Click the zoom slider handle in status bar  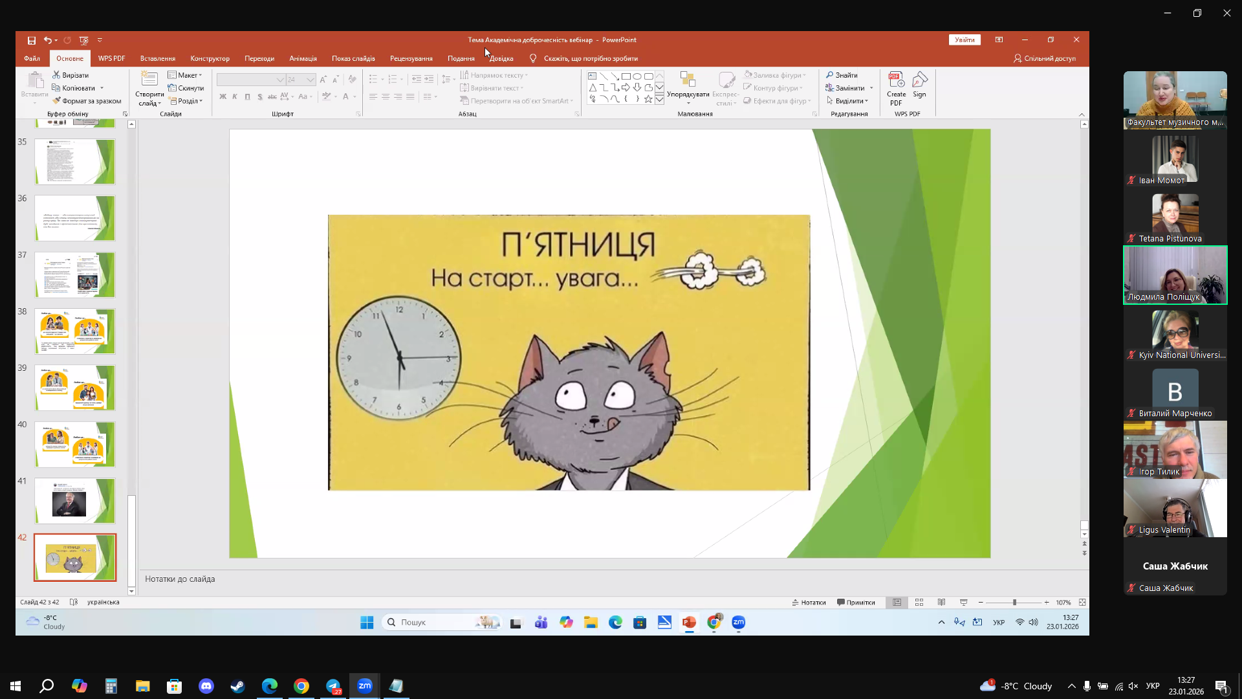pyautogui.click(x=1014, y=603)
